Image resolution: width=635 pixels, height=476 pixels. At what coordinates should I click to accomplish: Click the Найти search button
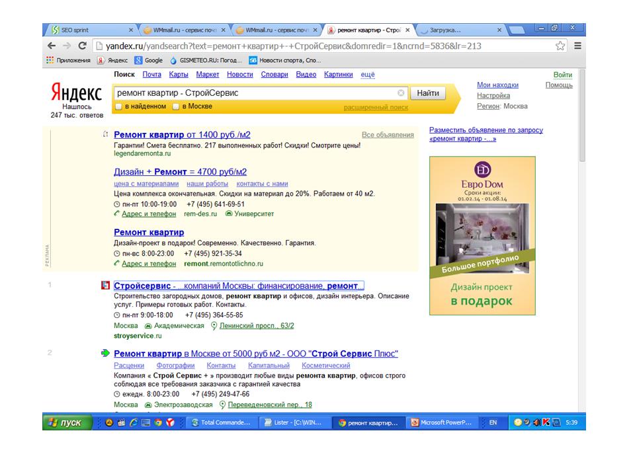(428, 93)
